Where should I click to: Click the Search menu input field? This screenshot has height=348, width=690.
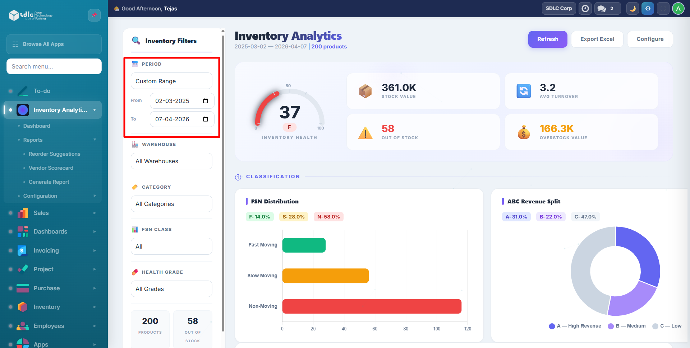coord(54,66)
